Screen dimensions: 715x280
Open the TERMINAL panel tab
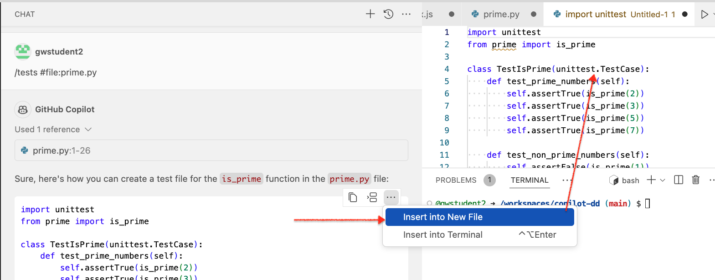tap(530, 180)
